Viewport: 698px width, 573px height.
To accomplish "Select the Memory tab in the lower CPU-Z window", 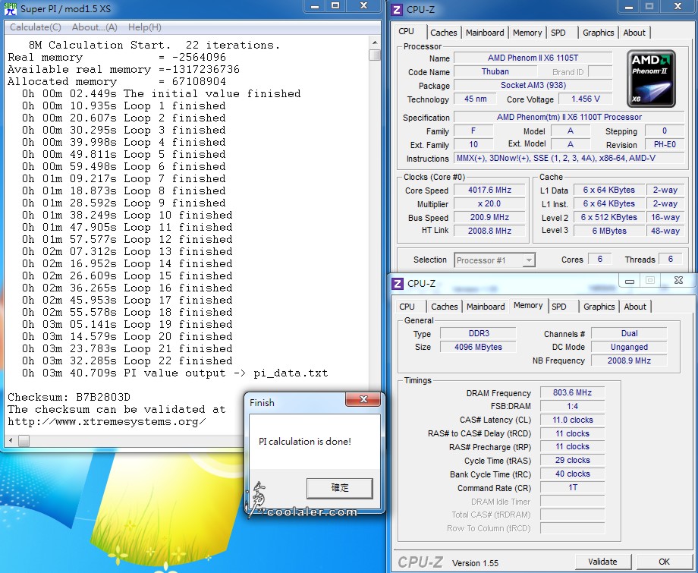I will point(528,305).
